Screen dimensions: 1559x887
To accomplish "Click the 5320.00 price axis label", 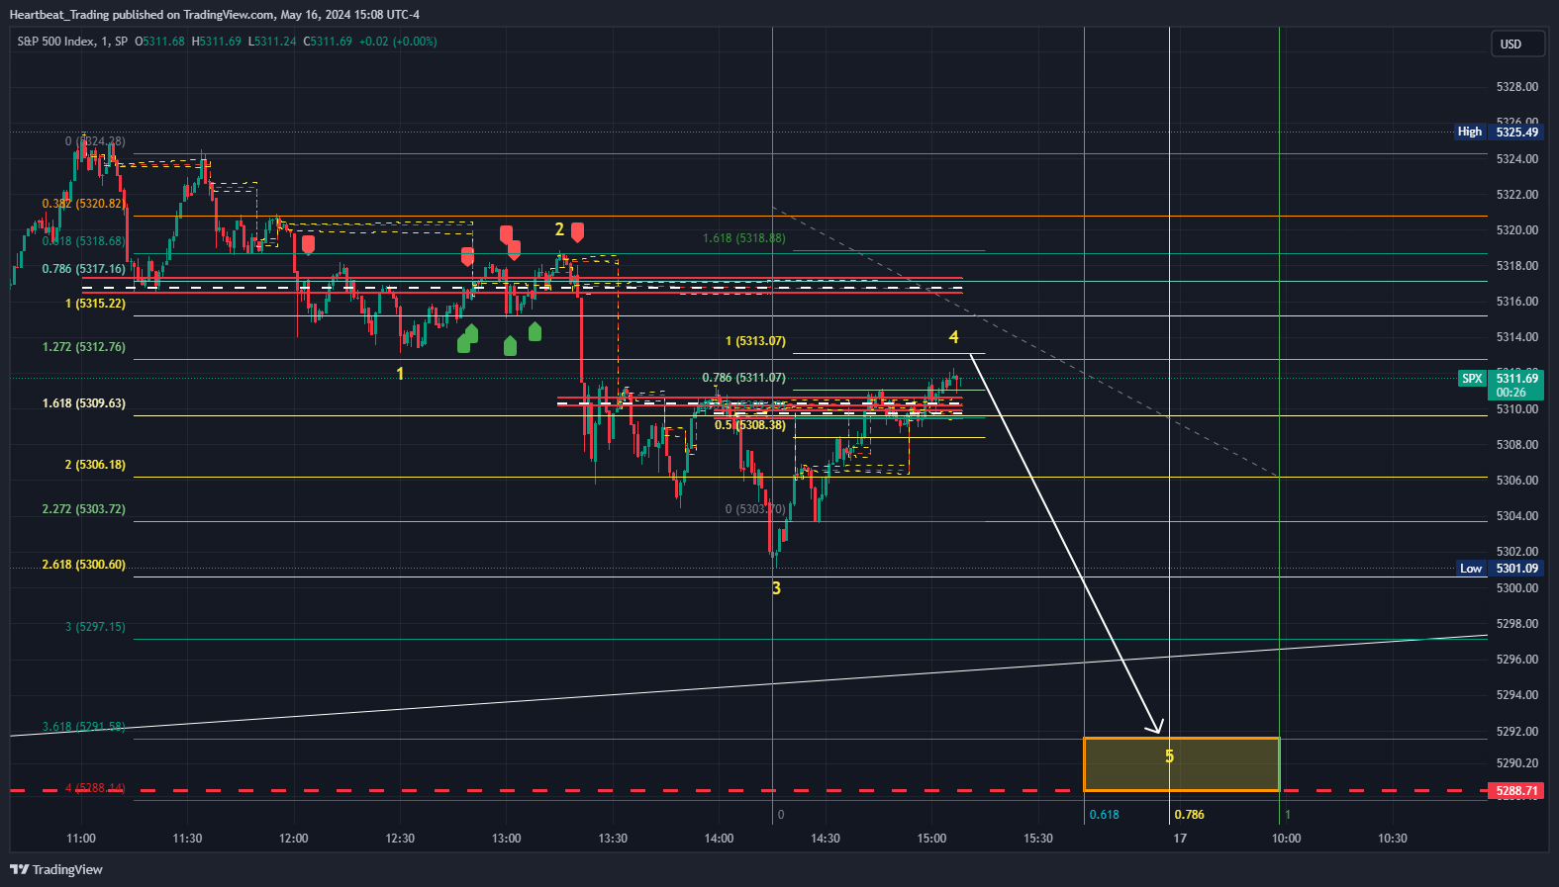I will click(1517, 230).
